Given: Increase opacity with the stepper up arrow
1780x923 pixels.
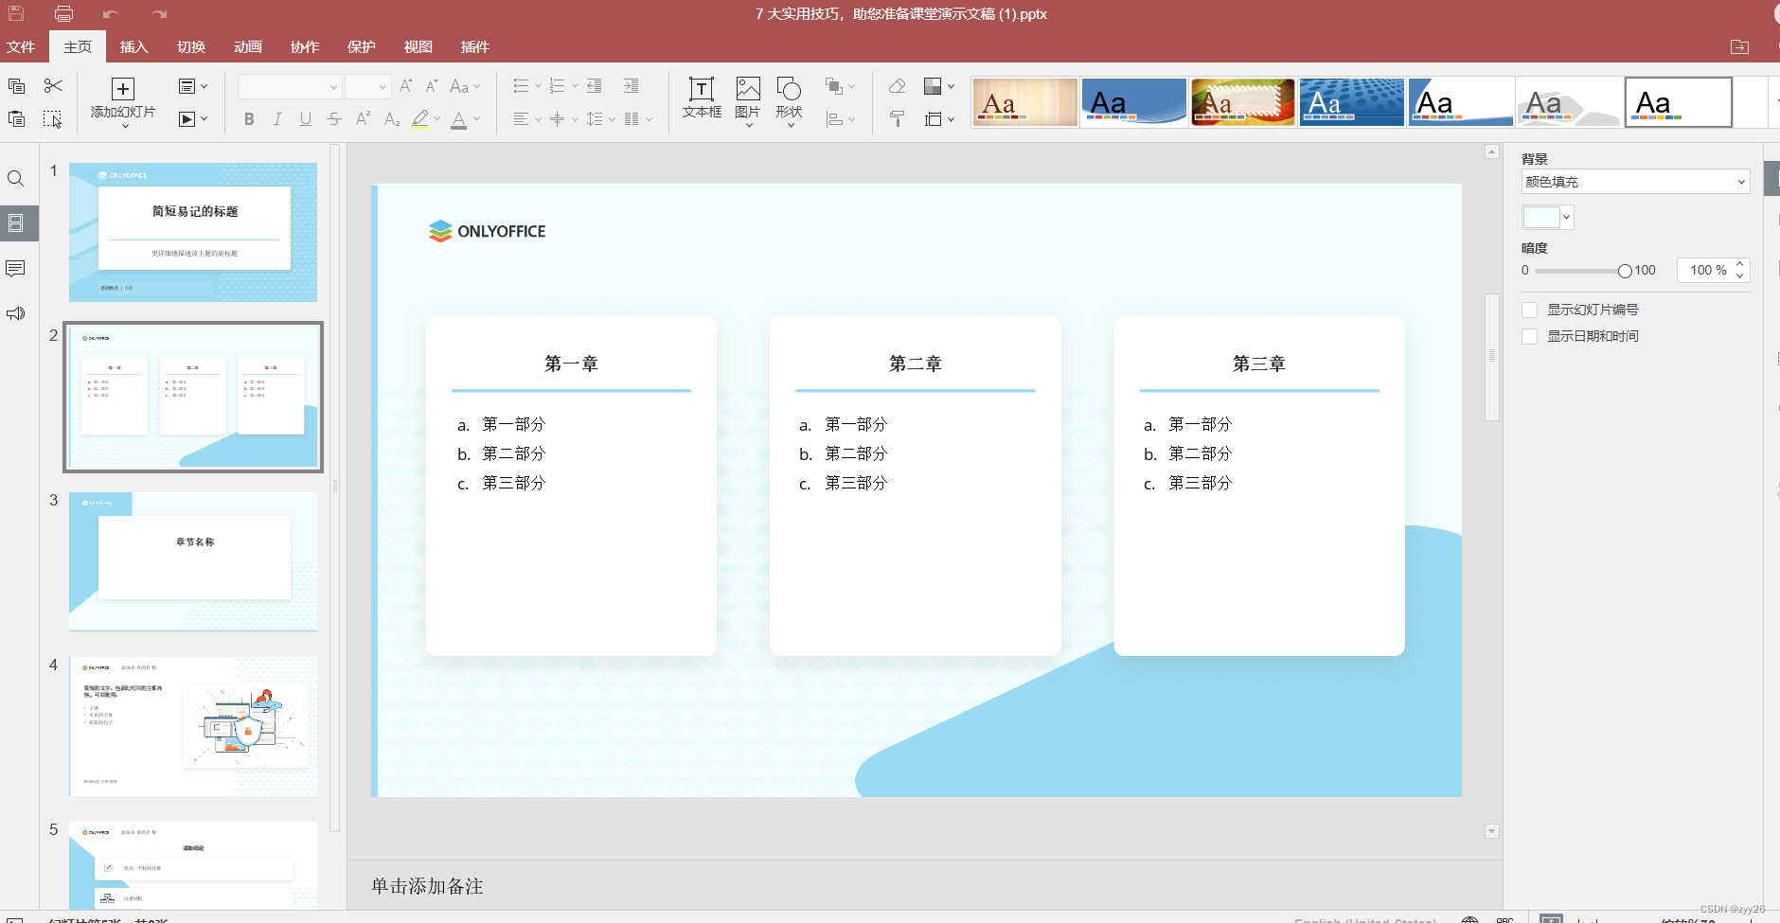Looking at the screenshot, I should [1740, 264].
